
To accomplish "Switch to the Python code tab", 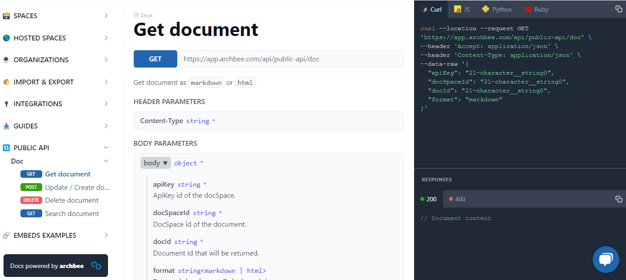I will tap(496, 9).
